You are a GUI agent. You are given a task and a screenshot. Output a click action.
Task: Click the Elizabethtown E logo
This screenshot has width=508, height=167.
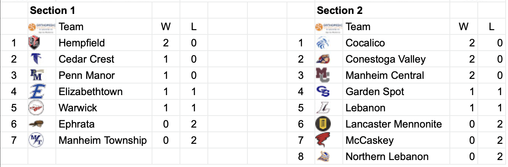tap(35, 92)
